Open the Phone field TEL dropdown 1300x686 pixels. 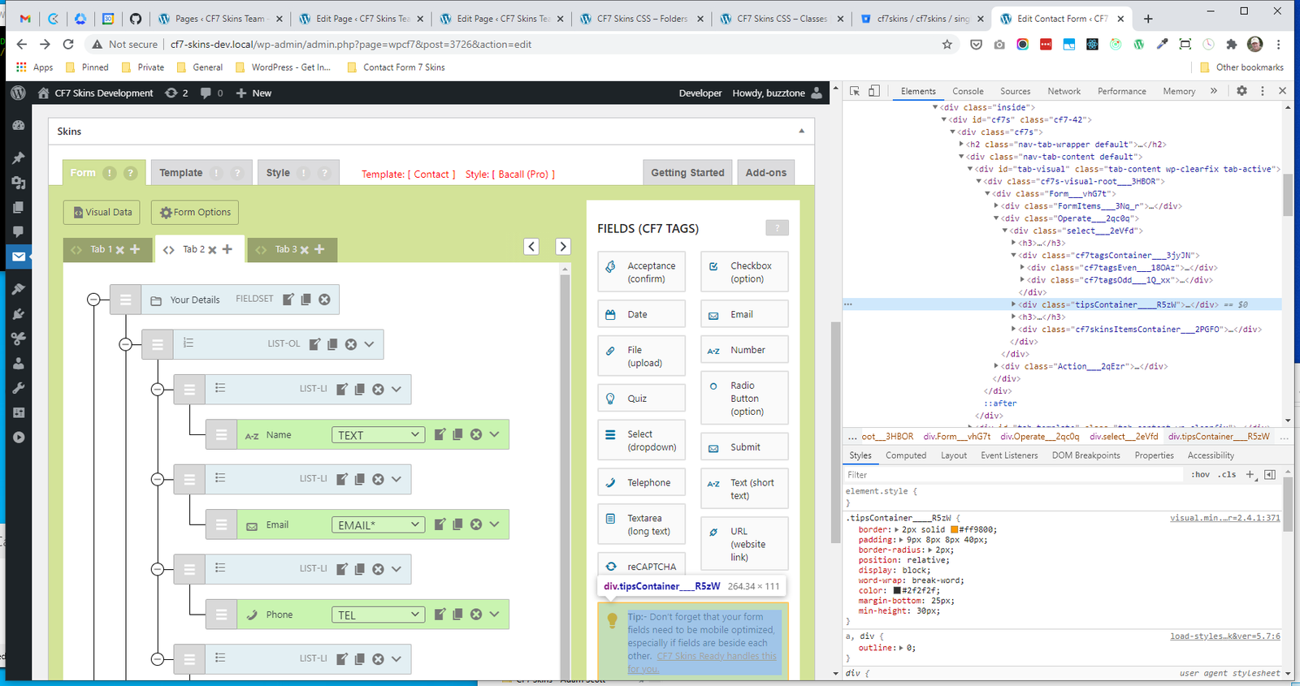(378, 615)
